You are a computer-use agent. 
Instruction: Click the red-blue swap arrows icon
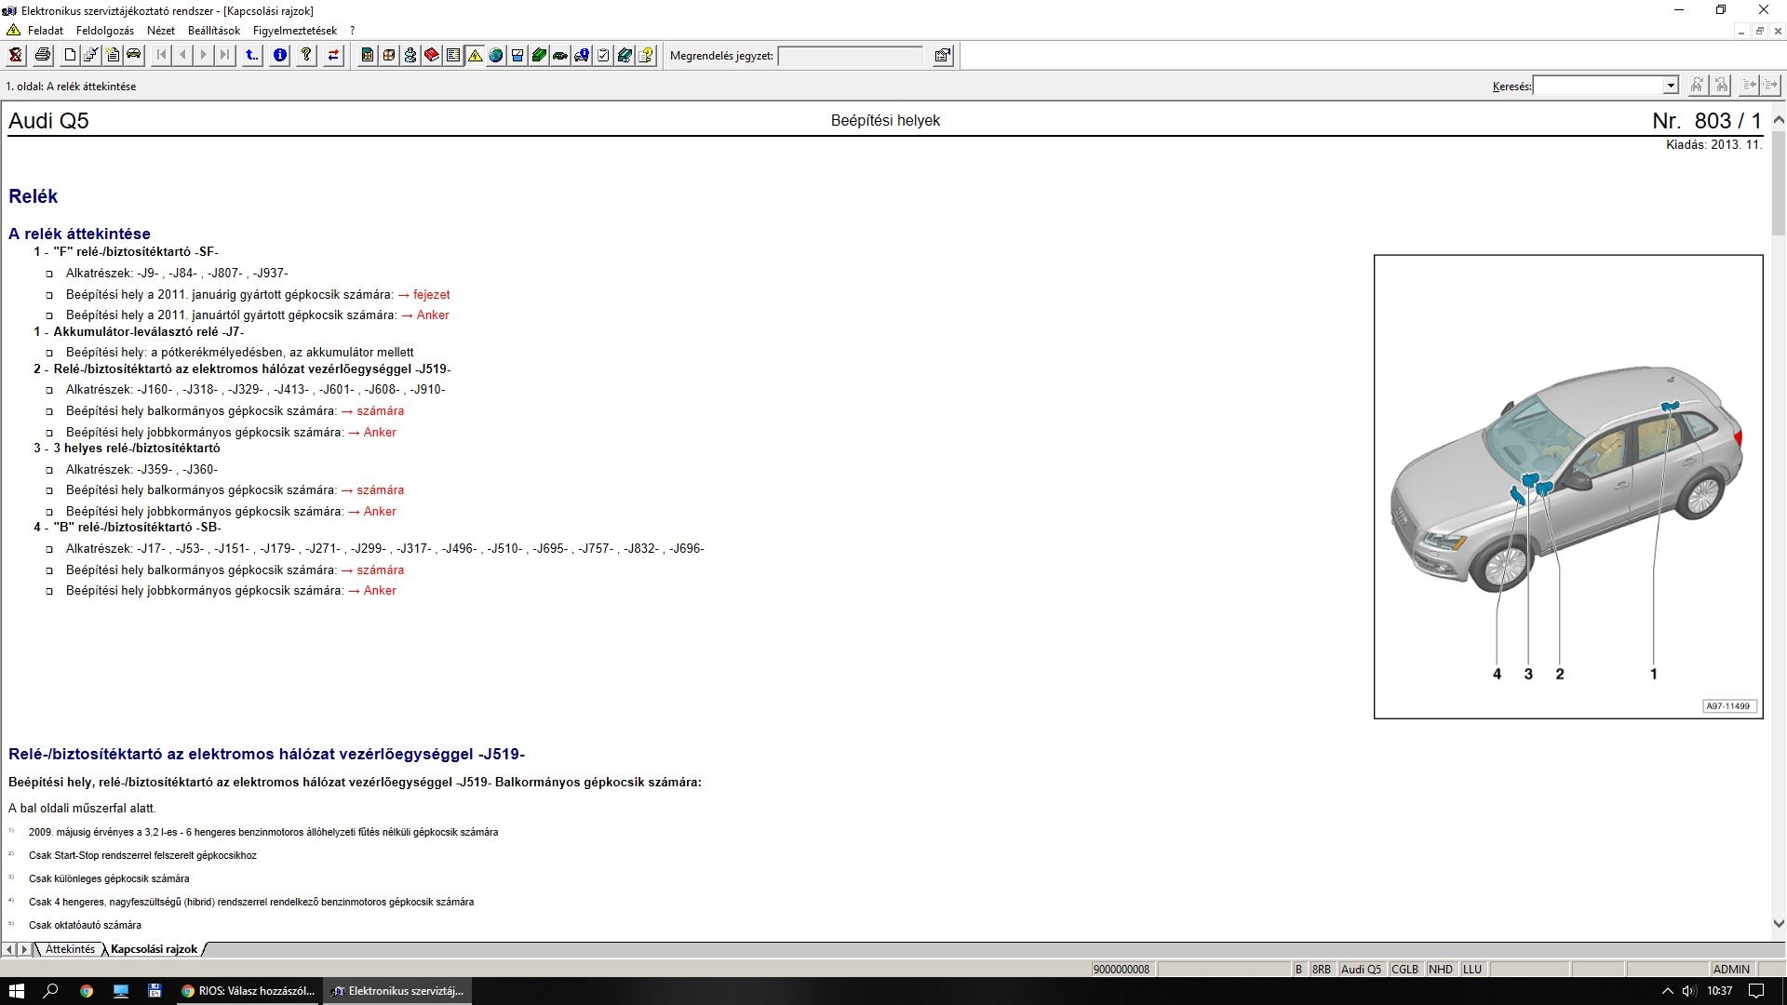[333, 56]
